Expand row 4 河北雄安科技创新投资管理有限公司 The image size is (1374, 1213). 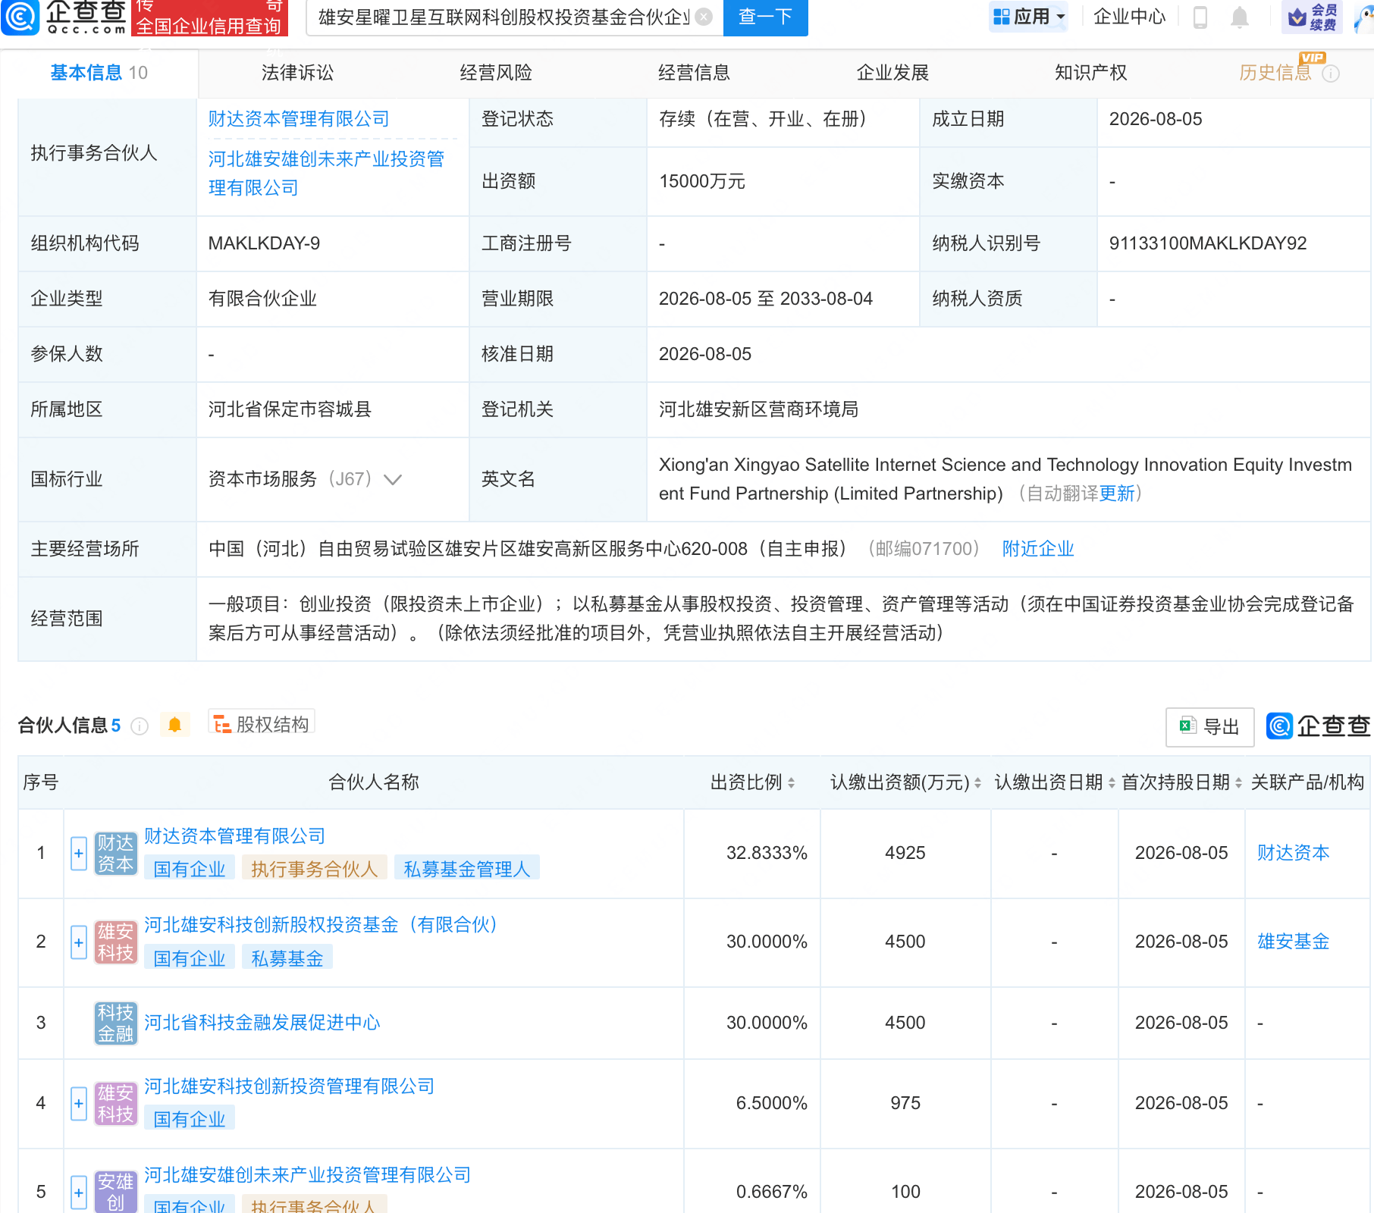pyautogui.click(x=79, y=1104)
